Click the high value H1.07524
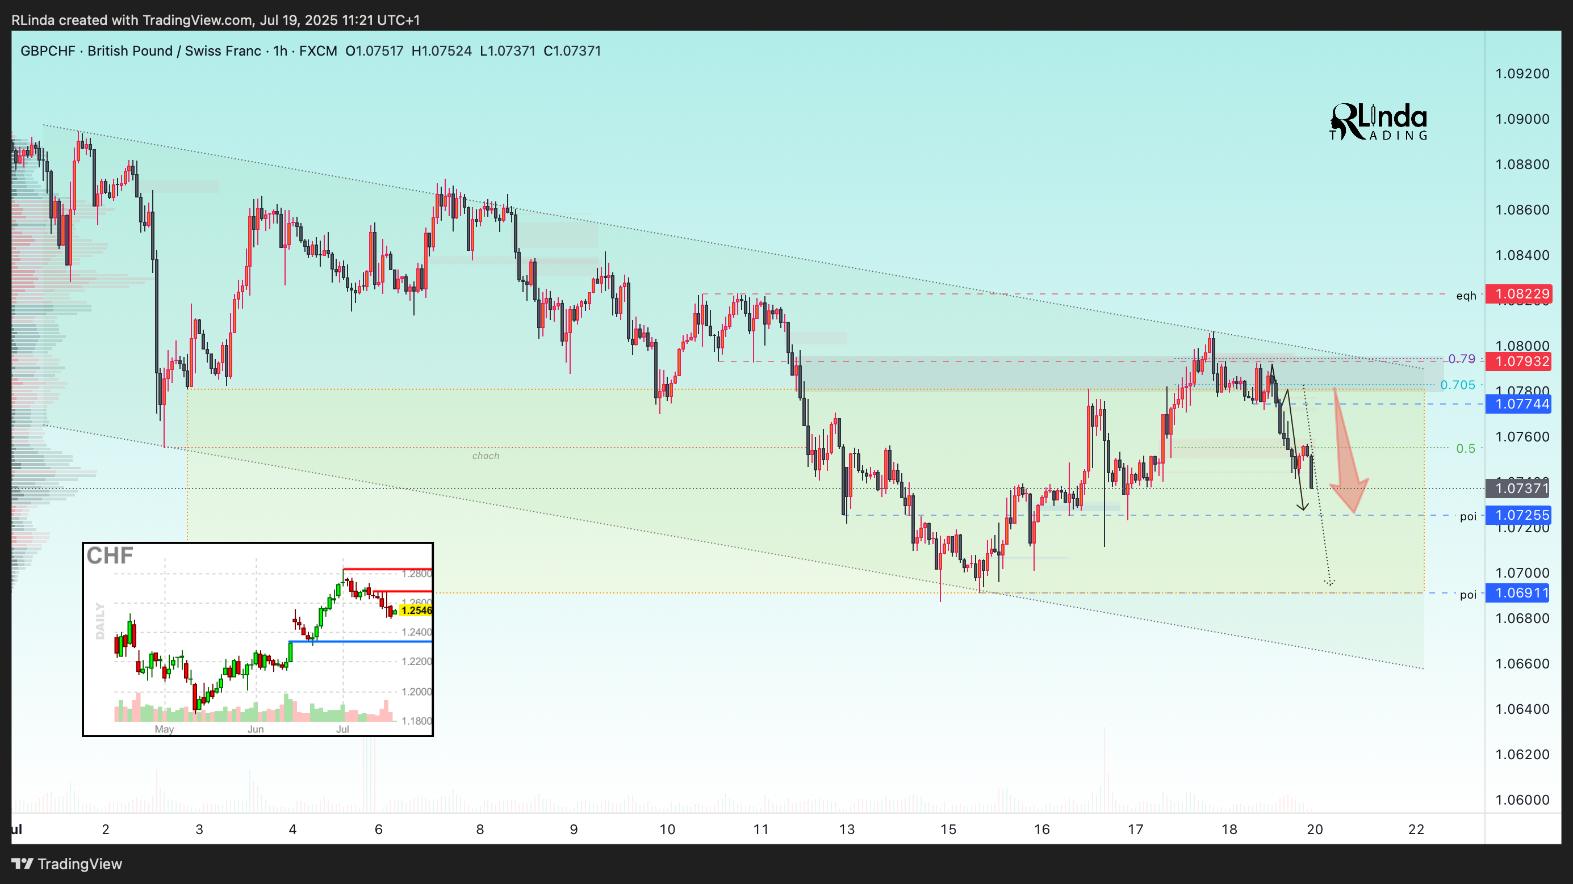This screenshot has width=1573, height=884. pos(441,50)
